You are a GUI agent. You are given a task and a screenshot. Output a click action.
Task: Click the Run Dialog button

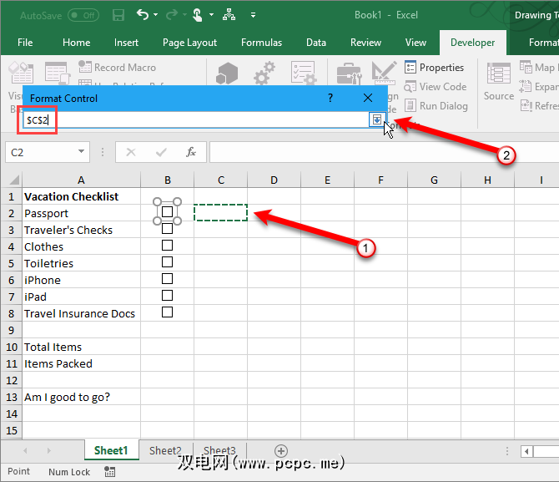click(x=436, y=106)
